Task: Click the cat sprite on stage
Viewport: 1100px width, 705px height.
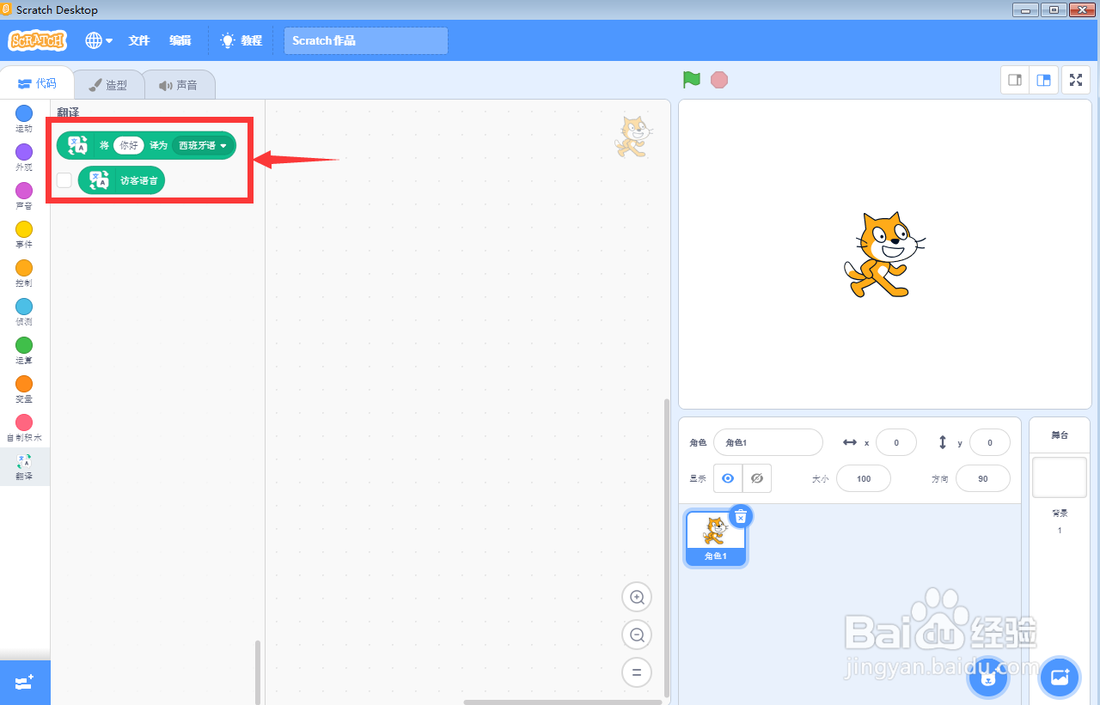Action: 884,255
